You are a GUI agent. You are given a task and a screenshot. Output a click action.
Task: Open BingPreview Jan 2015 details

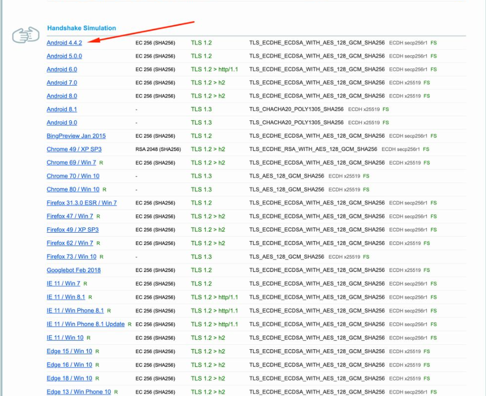click(76, 136)
